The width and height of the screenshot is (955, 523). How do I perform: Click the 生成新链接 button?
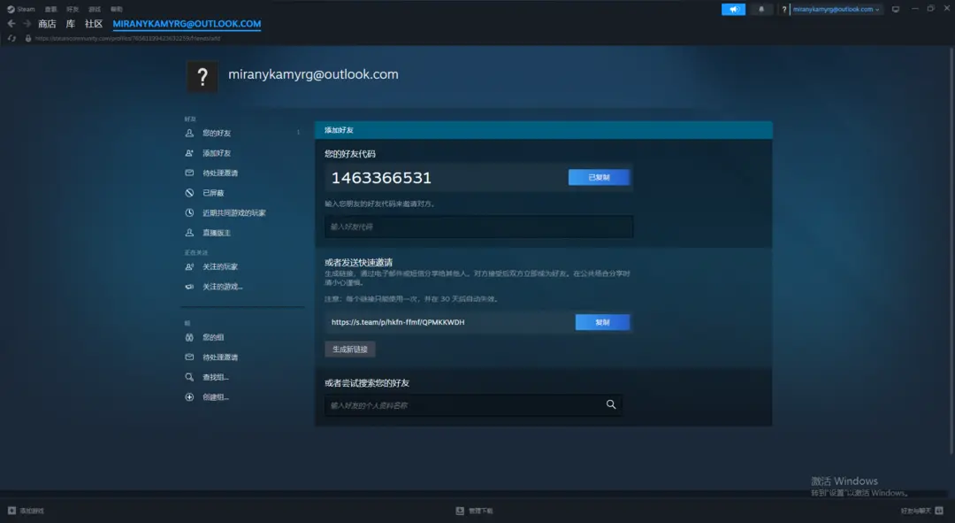click(350, 350)
